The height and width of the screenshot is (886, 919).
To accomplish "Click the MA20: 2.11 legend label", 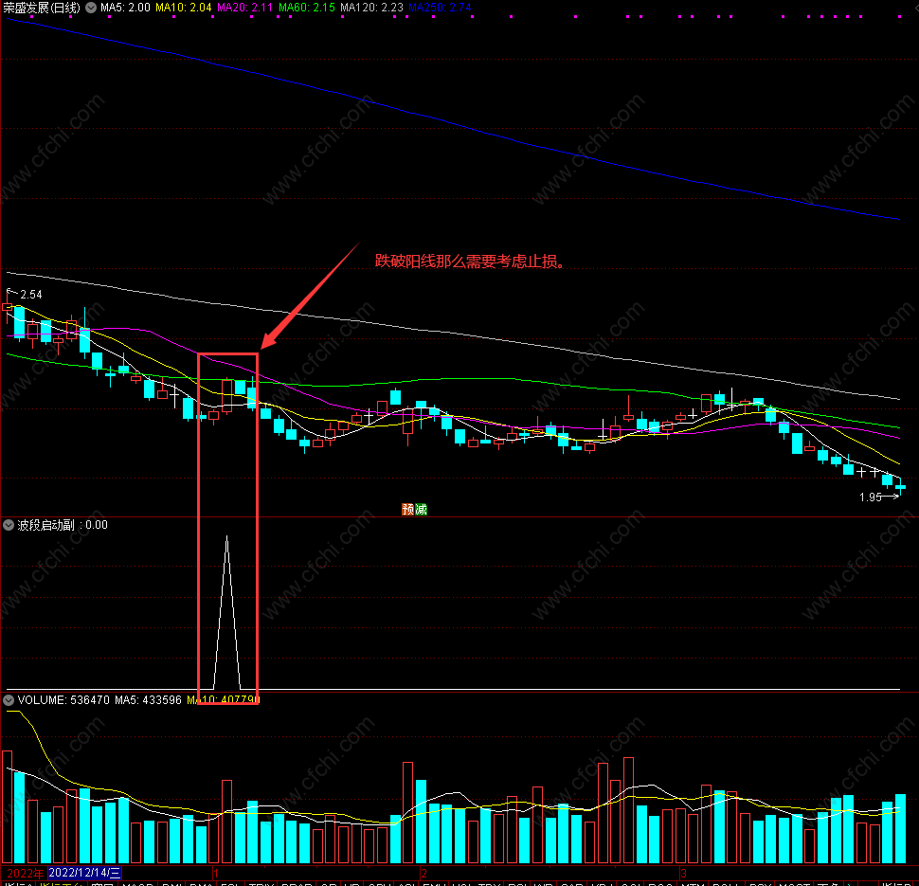I will [x=245, y=8].
